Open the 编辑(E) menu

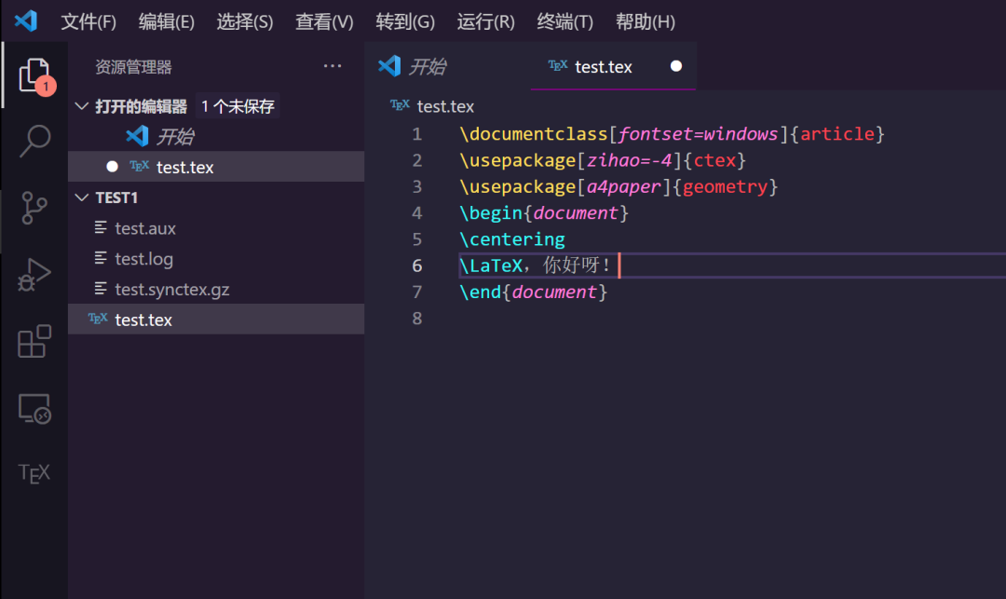166,21
